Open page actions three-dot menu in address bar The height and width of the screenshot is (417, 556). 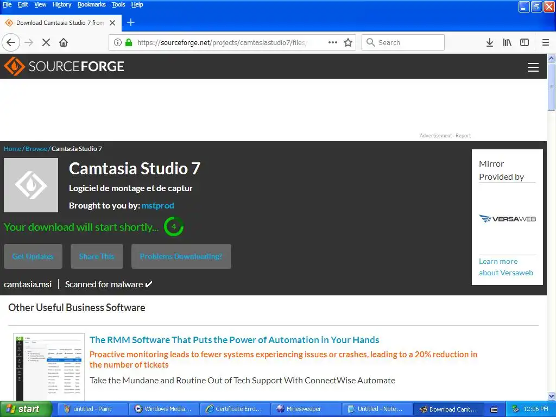(x=333, y=42)
